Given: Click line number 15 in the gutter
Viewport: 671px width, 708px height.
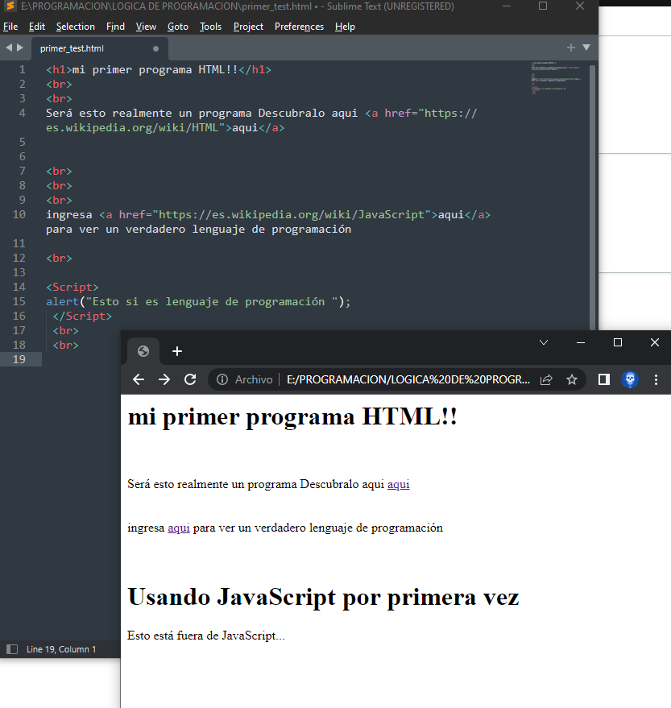Looking at the screenshot, I should click(x=19, y=301).
